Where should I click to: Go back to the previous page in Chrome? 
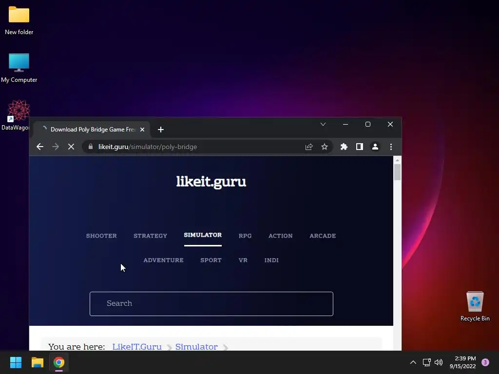pyautogui.click(x=40, y=147)
